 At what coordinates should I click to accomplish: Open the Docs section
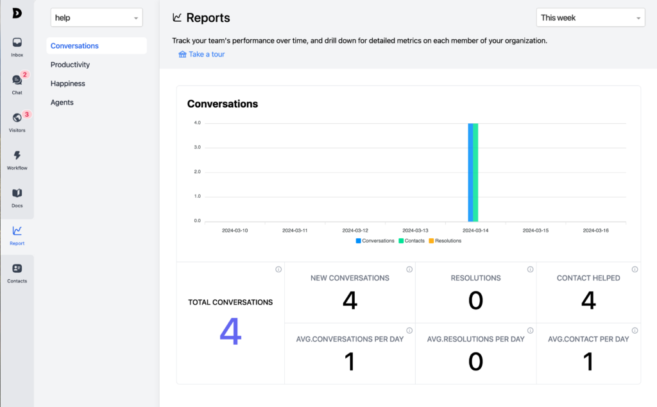point(17,196)
